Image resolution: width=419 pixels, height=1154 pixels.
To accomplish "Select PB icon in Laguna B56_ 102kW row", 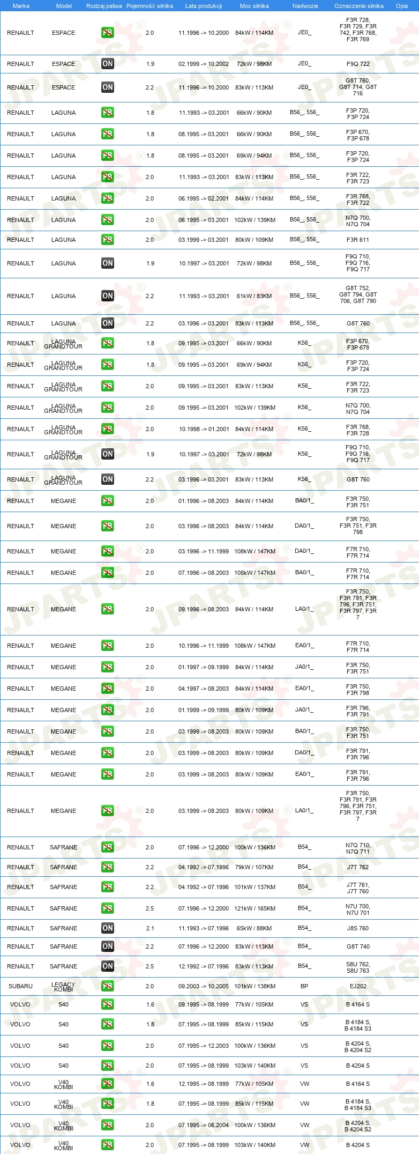I will click(x=107, y=220).
